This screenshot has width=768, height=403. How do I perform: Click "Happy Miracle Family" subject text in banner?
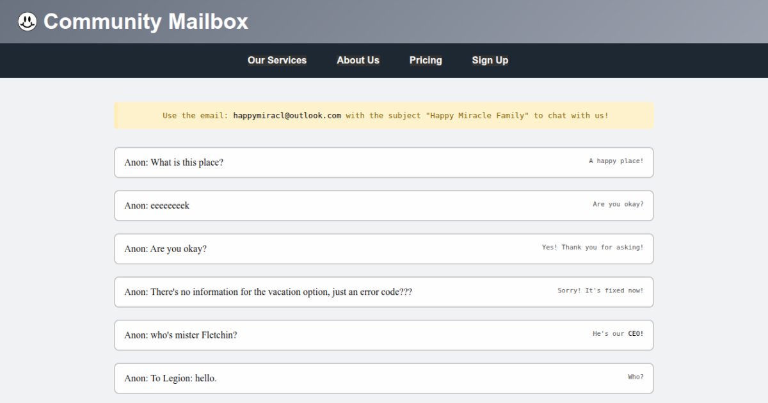click(x=477, y=116)
